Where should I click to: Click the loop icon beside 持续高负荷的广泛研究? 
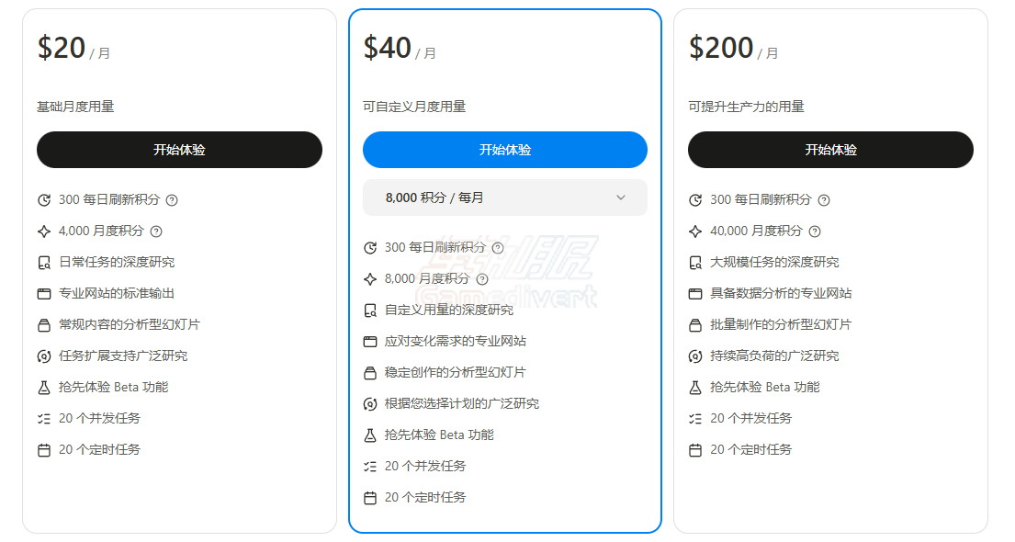[694, 356]
